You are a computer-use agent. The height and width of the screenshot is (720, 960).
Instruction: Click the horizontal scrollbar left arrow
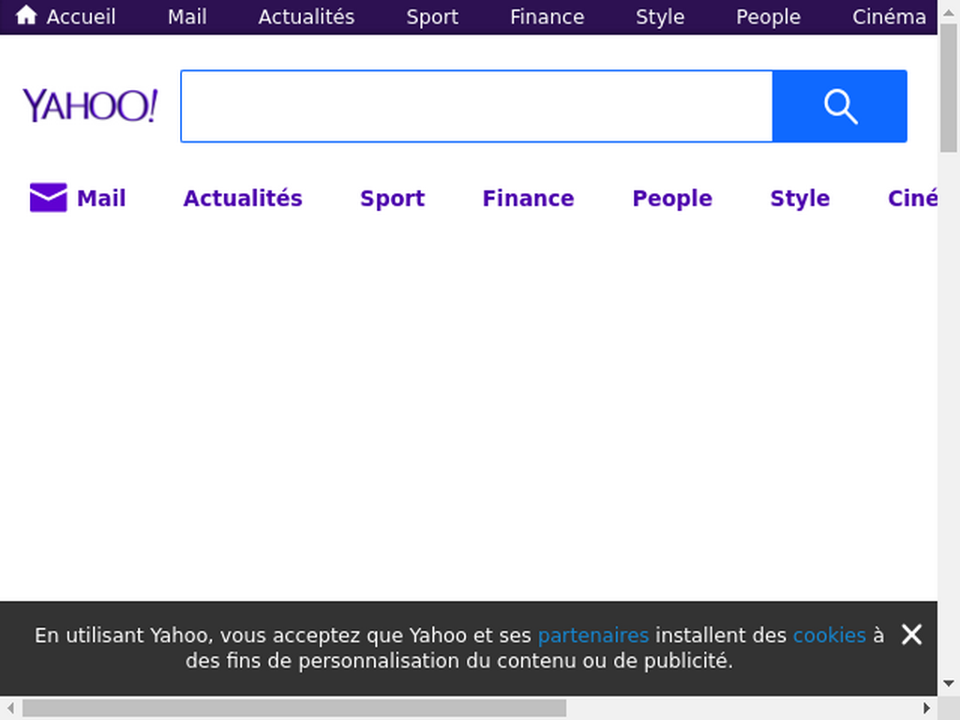tap(10, 708)
